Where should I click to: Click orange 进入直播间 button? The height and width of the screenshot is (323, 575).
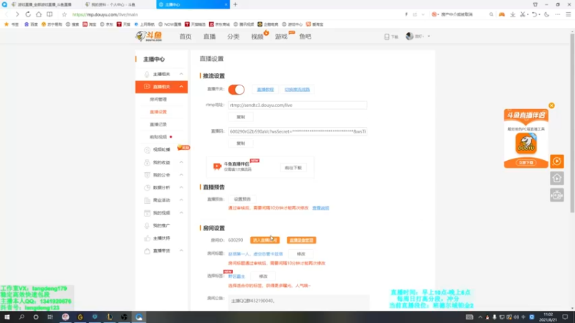(x=264, y=240)
